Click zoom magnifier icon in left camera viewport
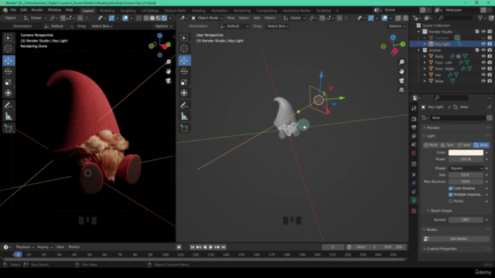495x278 pixels. pyautogui.click(x=169, y=62)
